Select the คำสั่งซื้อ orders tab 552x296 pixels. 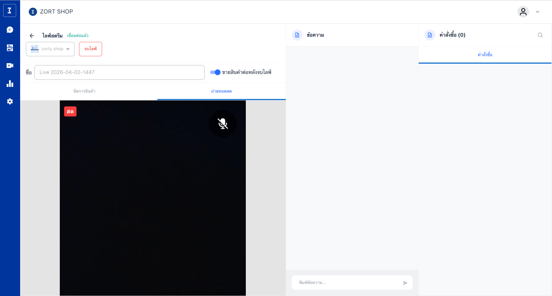click(485, 54)
